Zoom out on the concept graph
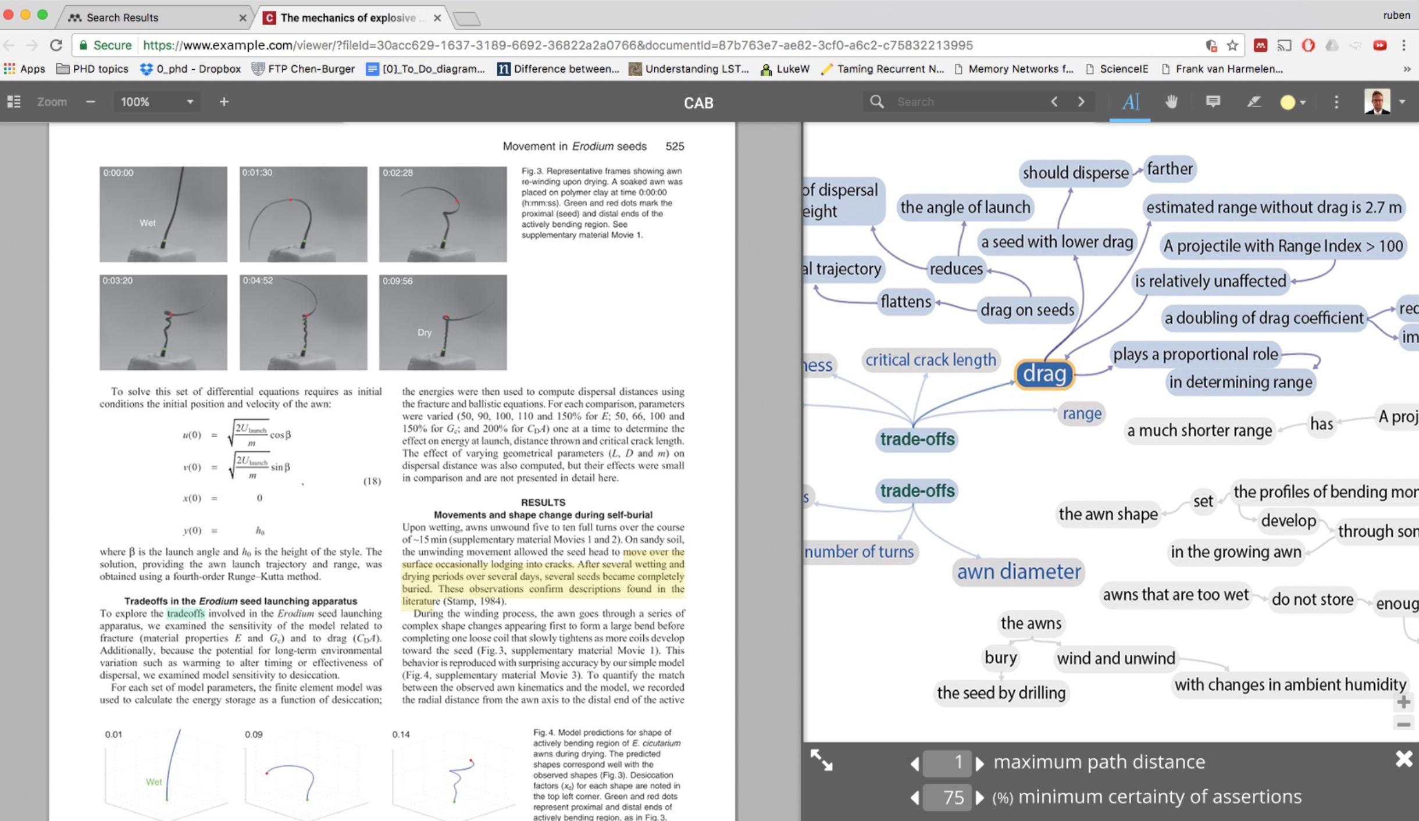The image size is (1419, 821). point(1403,724)
